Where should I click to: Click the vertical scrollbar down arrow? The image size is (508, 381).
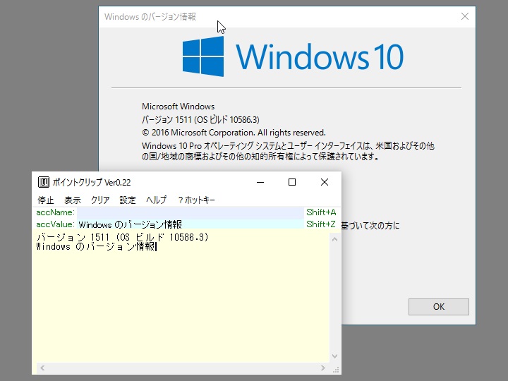334,356
